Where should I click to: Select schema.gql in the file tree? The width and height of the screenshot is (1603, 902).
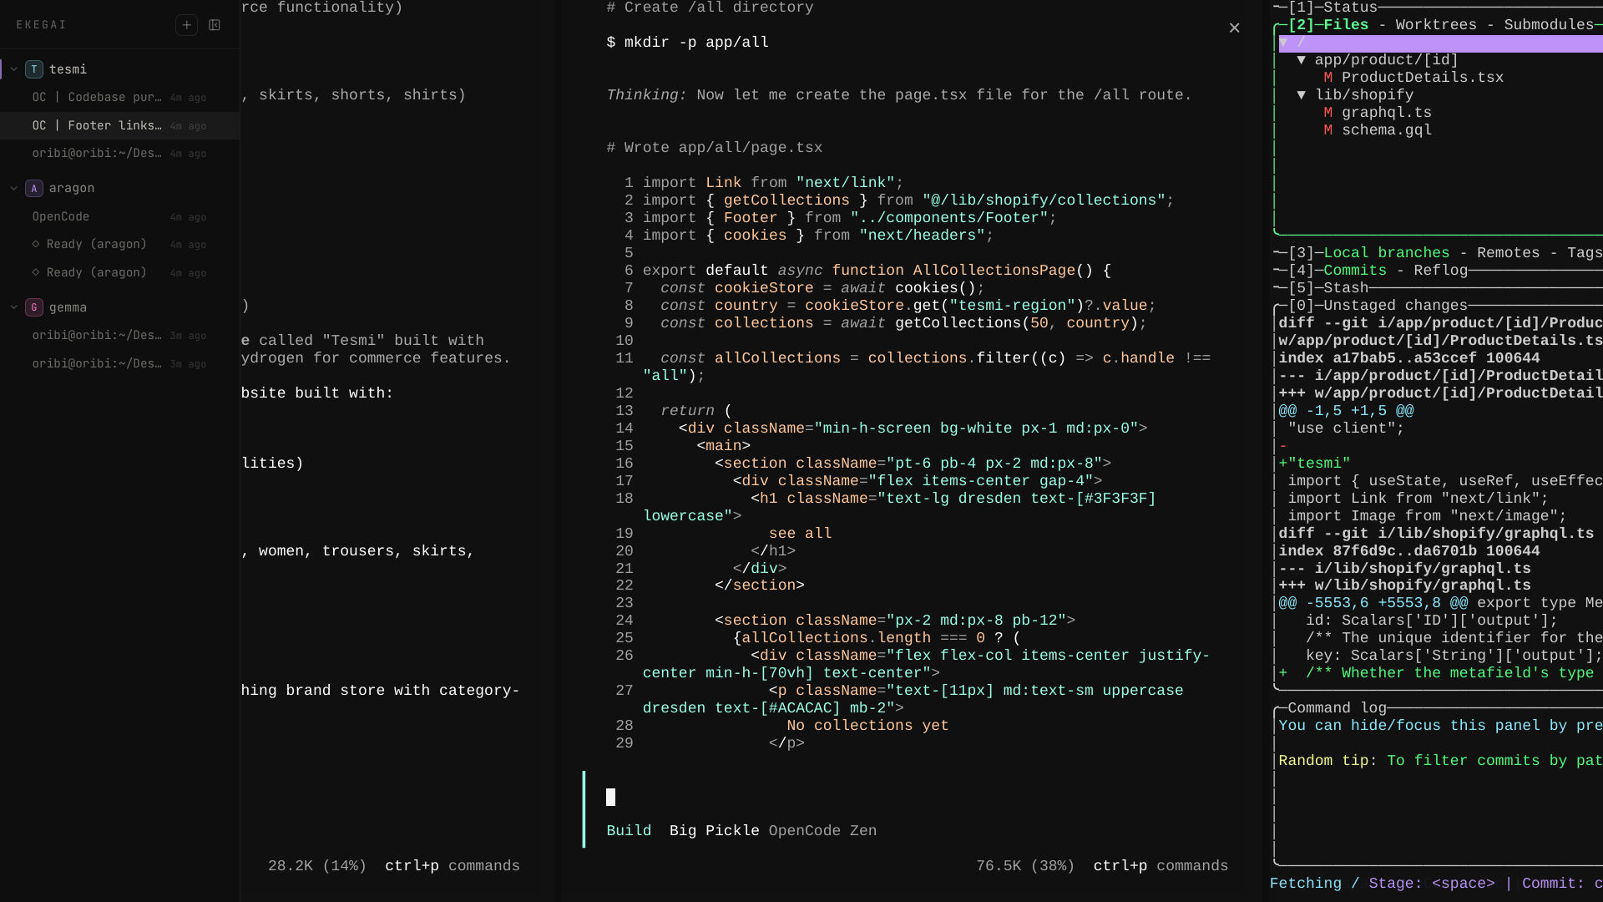[x=1386, y=130]
